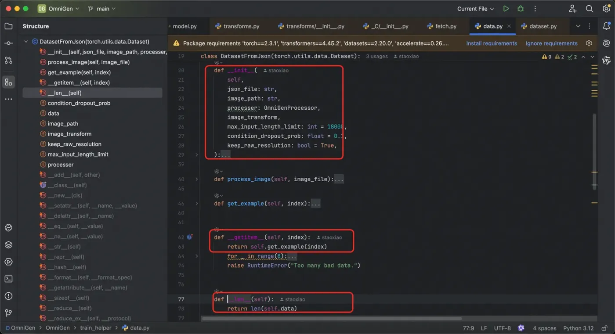Open the editor tabs options vertical dots
This screenshot has width=615, height=334.
click(590, 26)
